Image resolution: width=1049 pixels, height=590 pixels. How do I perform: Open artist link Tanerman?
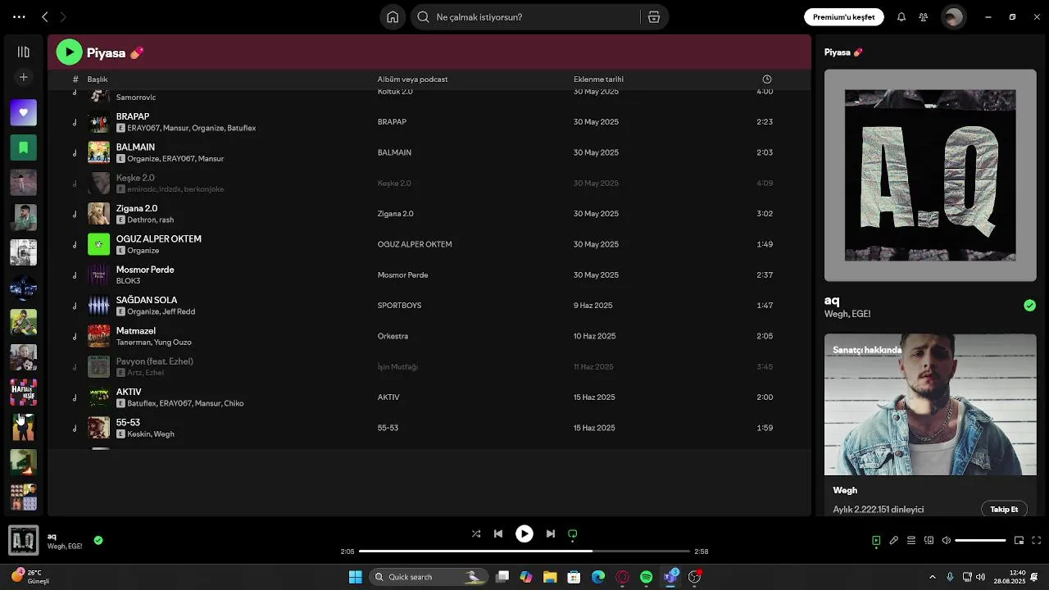click(x=133, y=343)
